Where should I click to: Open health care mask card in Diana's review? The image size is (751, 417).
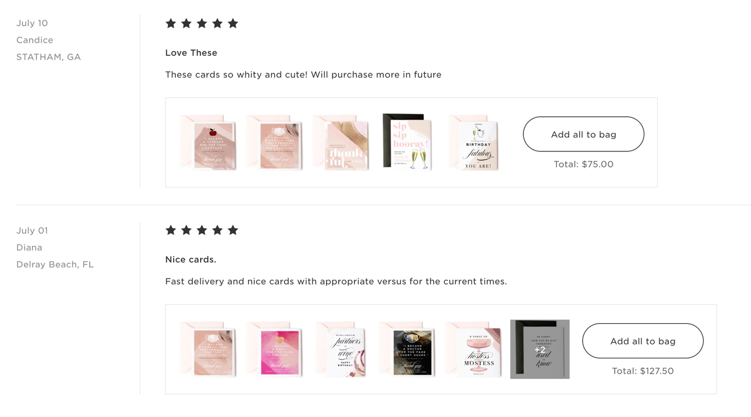[214, 350]
